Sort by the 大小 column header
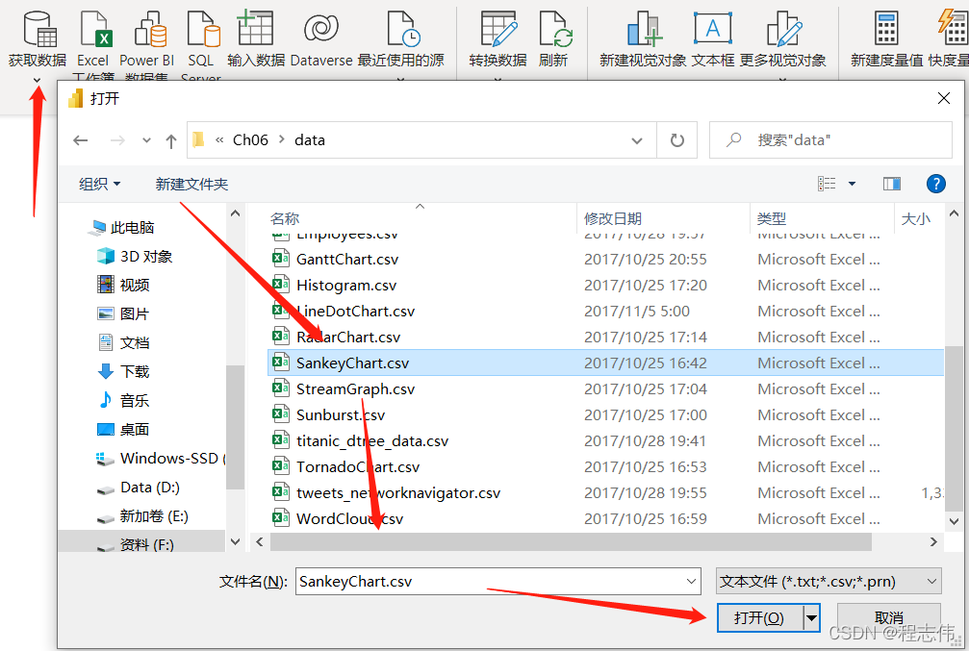Viewport: 969px width, 651px height. click(x=916, y=218)
